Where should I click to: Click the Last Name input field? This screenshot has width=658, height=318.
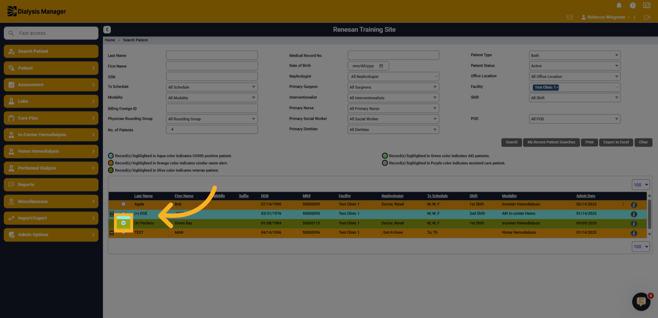(x=212, y=55)
